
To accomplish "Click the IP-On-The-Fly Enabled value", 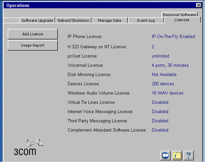I will coord(173,36).
